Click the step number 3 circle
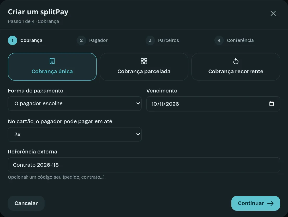 [x=150, y=40]
